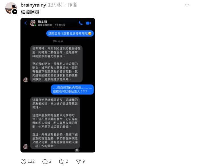The height and width of the screenshot is (167, 197).
Task: Click the share count 9
Action: pyautogui.click(x=84, y=161)
